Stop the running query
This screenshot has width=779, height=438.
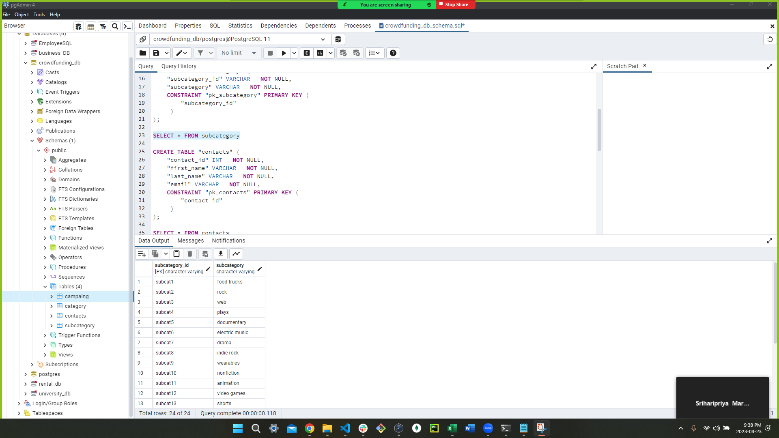click(x=270, y=53)
